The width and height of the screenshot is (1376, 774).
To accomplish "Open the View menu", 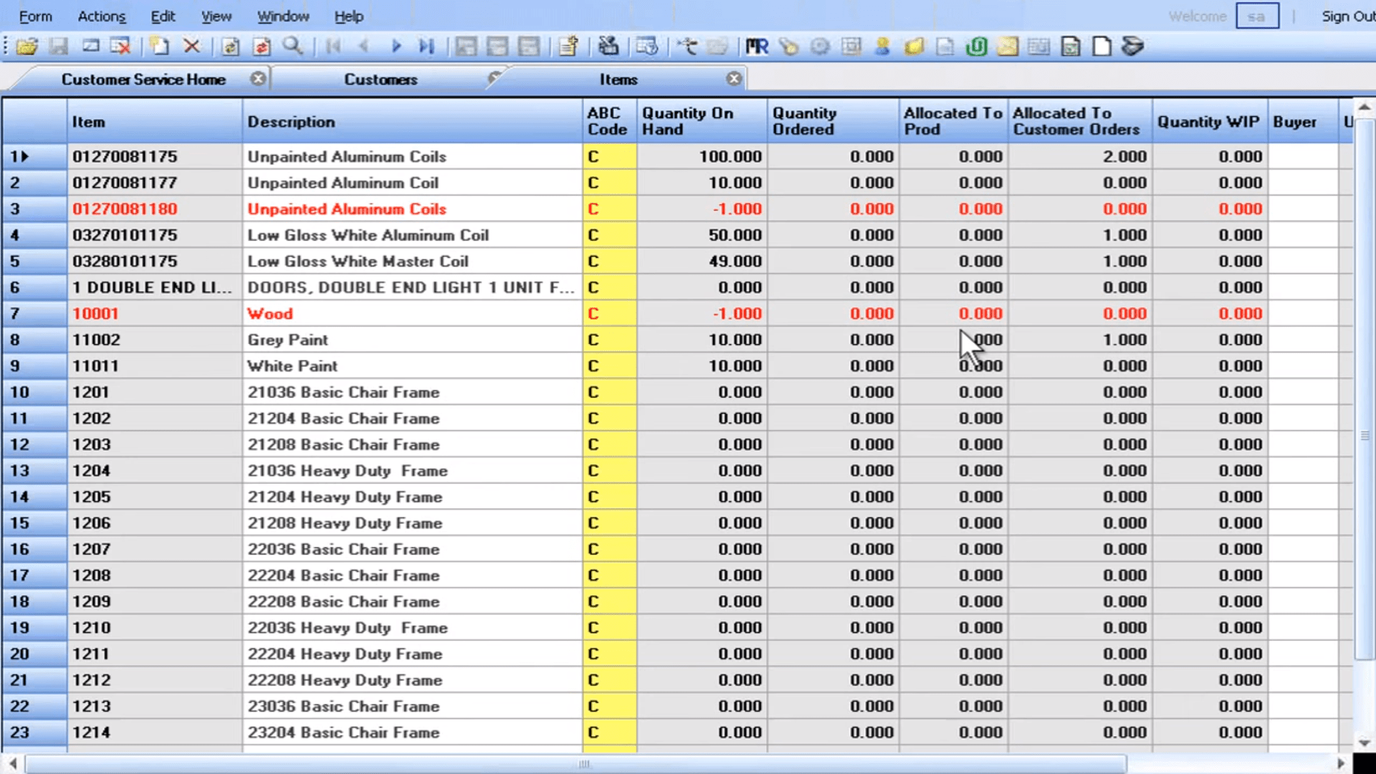I will point(216,16).
